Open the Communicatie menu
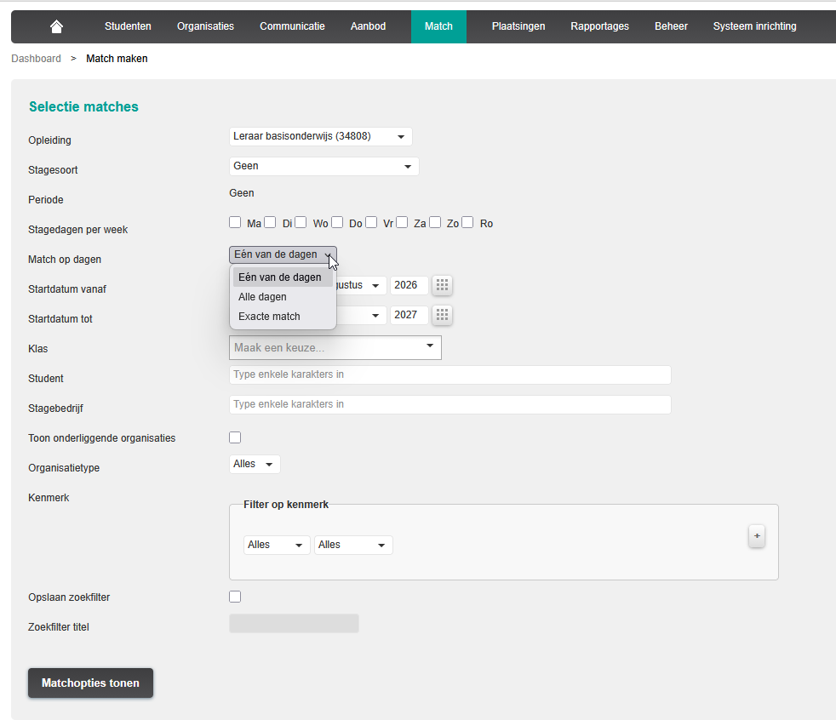The width and height of the screenshot is (836, 720). 292,26
